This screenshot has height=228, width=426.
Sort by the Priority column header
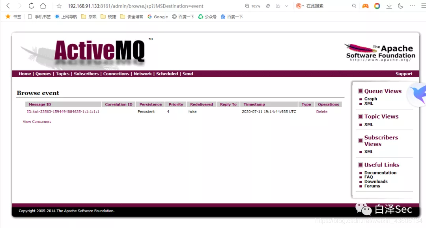tap(176, 104)
